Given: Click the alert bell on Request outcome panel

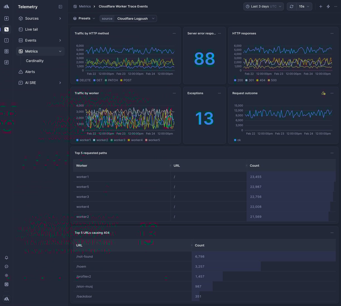Looking at the screenshot, I should coord(323,93).
